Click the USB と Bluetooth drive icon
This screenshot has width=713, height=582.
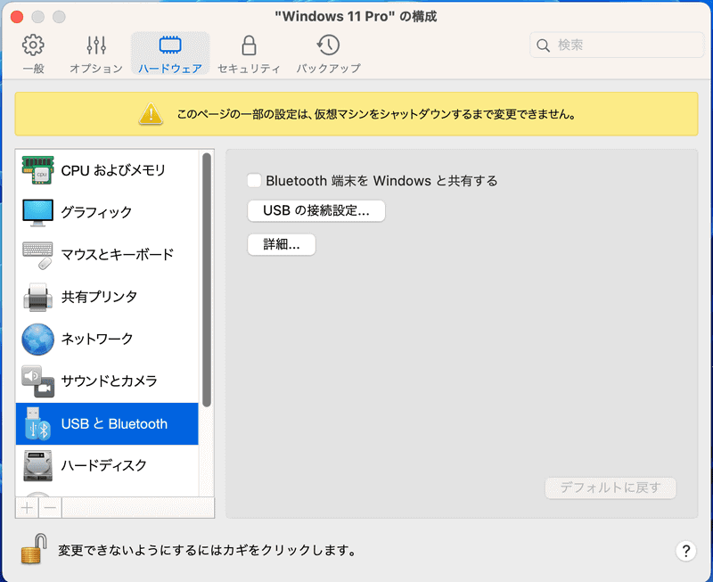pos(37,423)
